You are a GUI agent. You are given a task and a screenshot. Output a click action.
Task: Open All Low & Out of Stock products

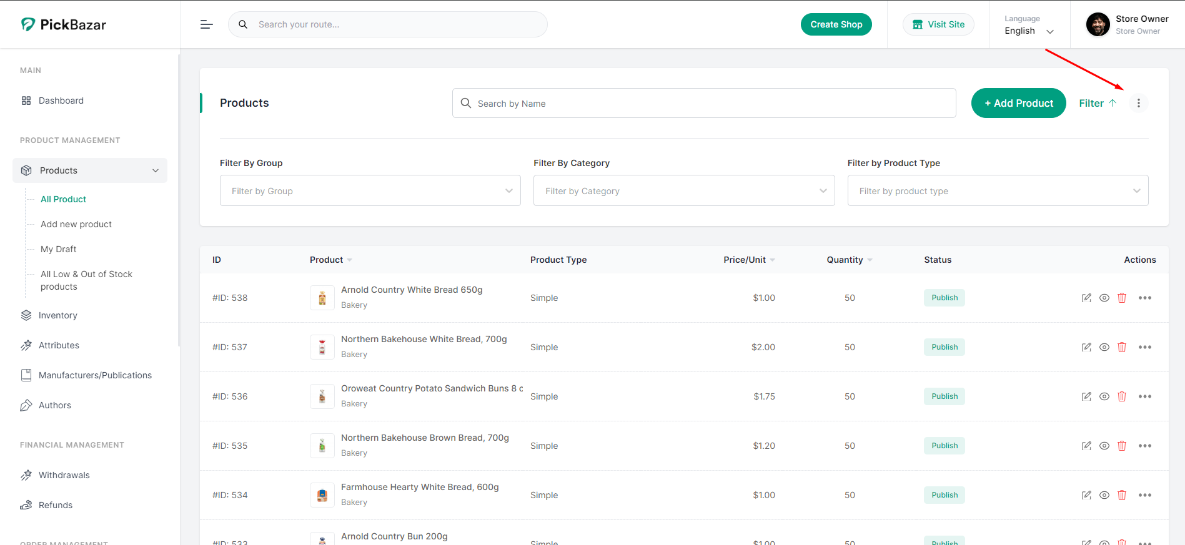[86, 280]
